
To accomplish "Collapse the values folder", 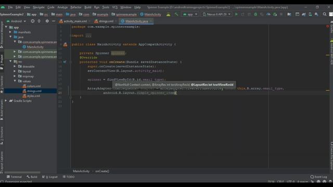I will tap(15, 81).
